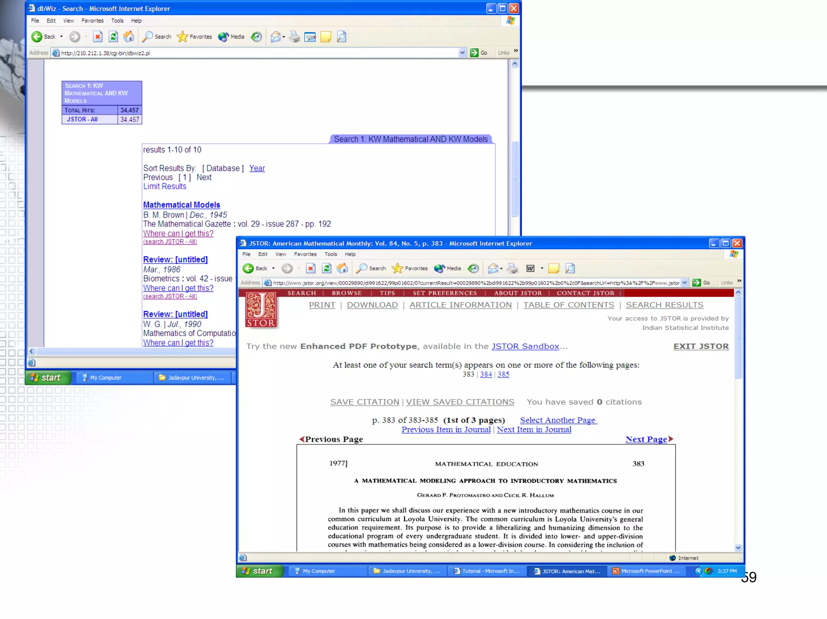Screen dimensions: 827x619
Task: Open the Back button history arrow in the dbWiz window
Action: (x=61, y=37)
